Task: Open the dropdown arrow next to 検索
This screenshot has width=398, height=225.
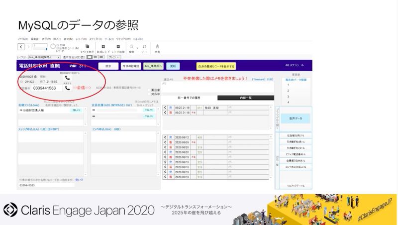Action: click(x=137, y=47)
